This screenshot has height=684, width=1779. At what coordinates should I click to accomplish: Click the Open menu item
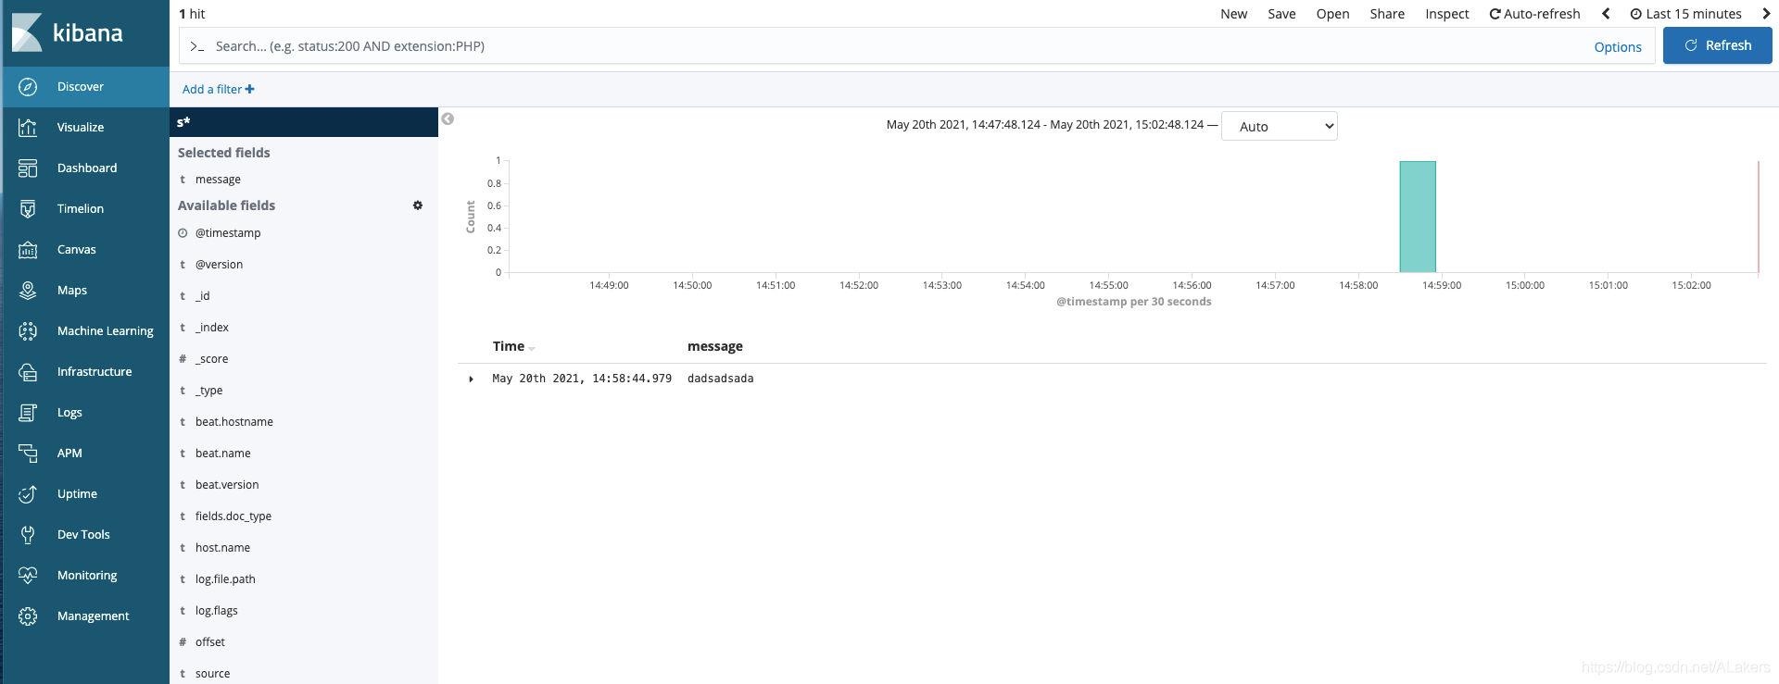point(1333,14)
